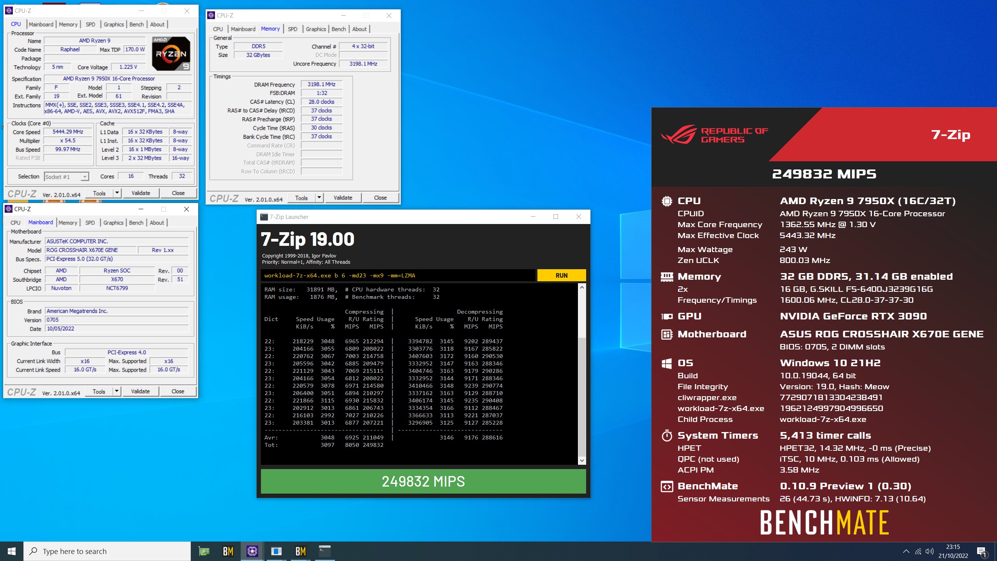Click Validate in top-left CPU-Z window
This screenshot has height=561, width=997.
[x=141, y=193]
